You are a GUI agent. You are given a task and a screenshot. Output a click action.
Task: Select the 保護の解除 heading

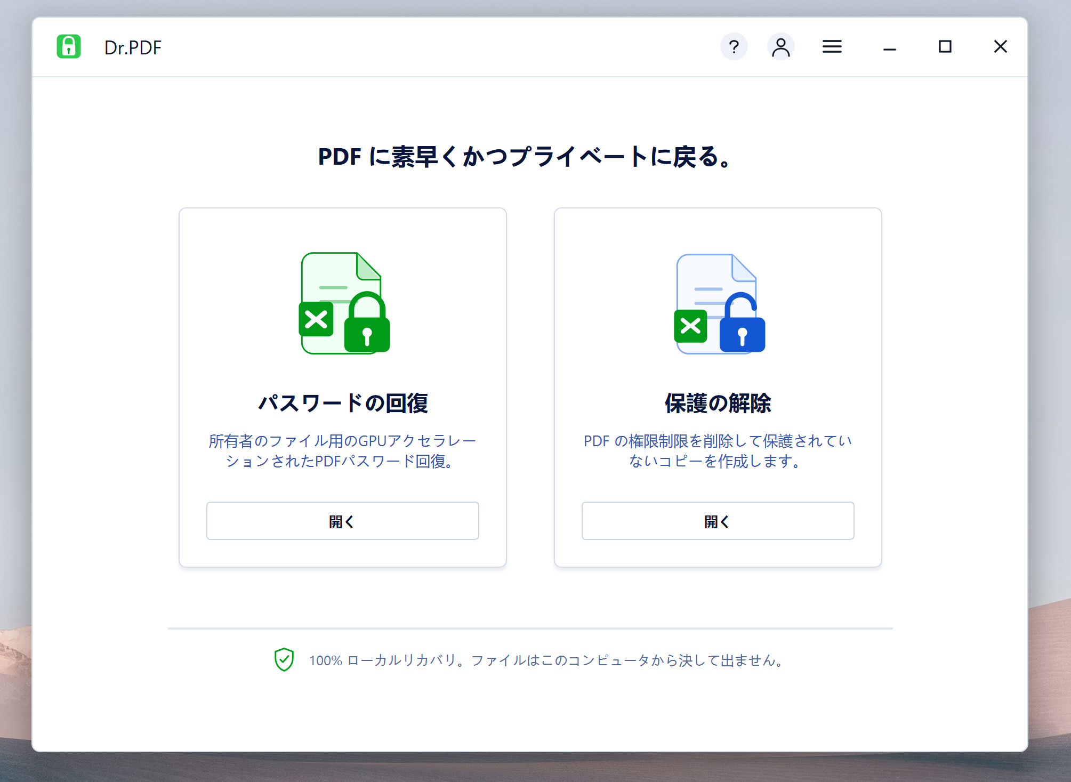[718, 403]
